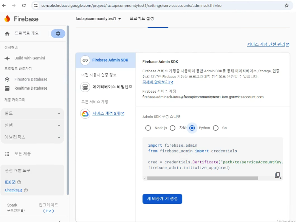The width and height of the screenshot is (296, 222).
Task: Click the code snippet scroll right arrow
Action: point(281,178)
